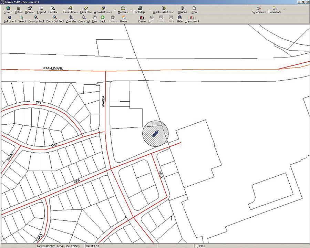The image size is (310, 248).
Task: Expand the Commands dropdown arrow
Action: [x=284, y=10]
